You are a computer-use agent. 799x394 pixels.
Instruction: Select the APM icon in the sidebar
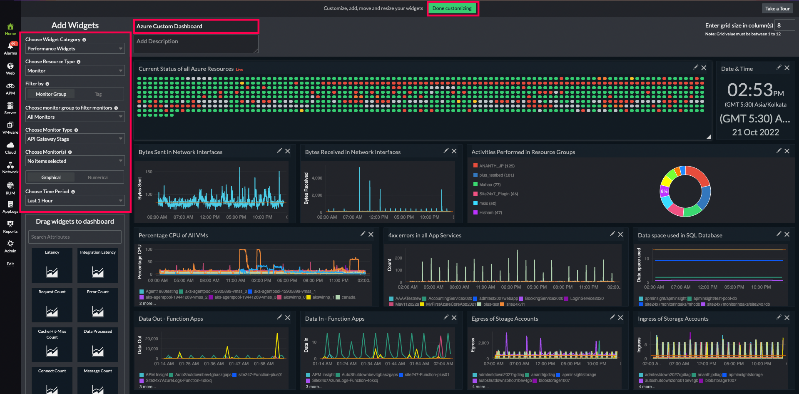10,88
